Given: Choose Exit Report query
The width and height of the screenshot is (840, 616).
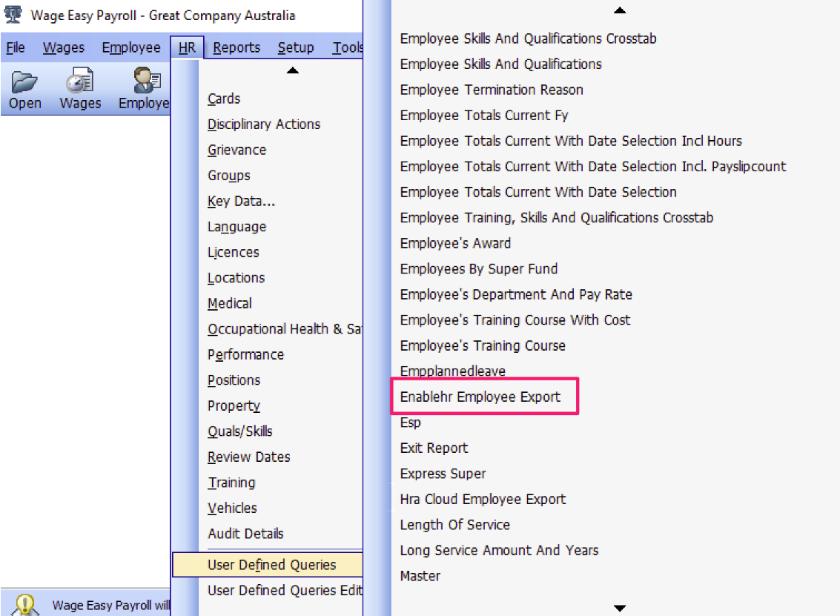Looking at the screenshot, I should (434, 448).
